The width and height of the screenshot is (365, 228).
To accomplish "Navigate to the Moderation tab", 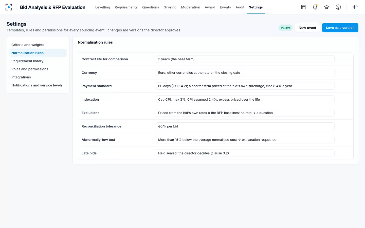I will point(191,7).
